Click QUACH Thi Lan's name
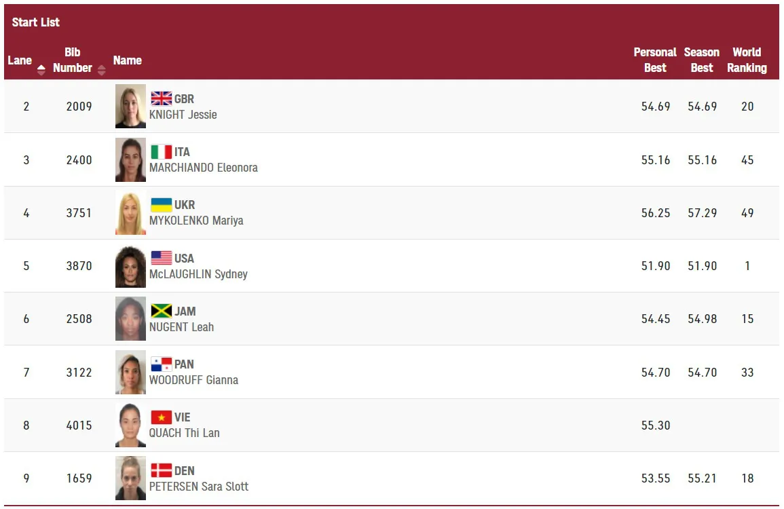The height and width of the screenshot is (509, 784). [184, 433]
